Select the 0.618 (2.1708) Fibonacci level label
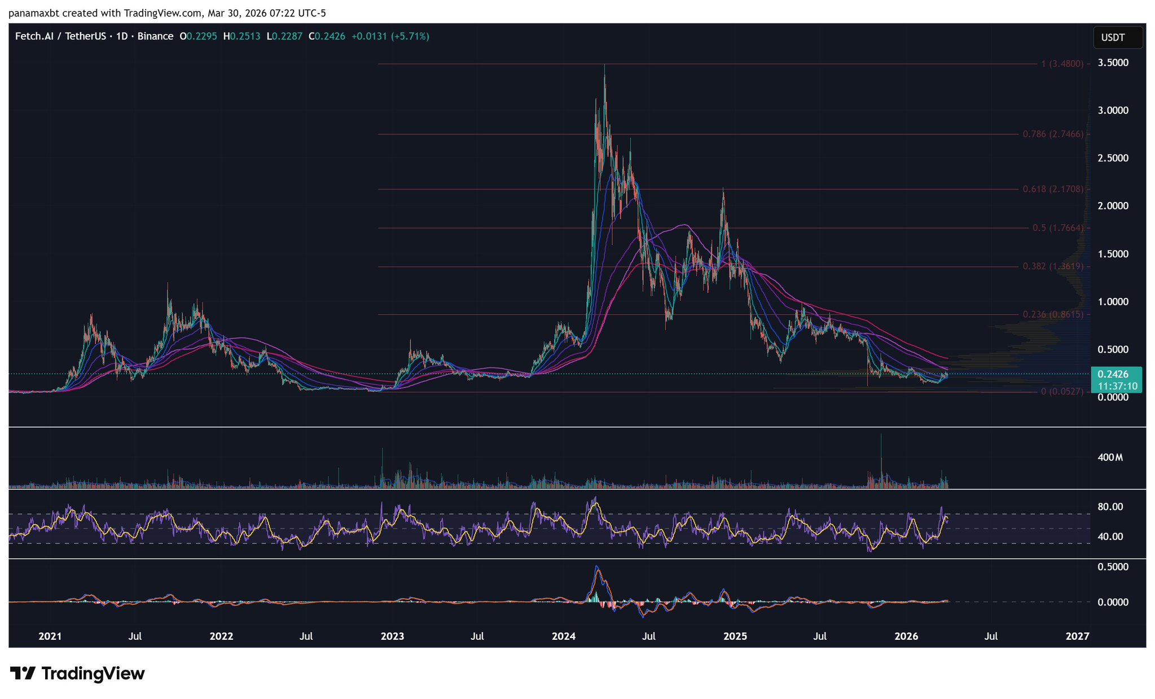This screenshot has width=1155, height=699. click(1053, 189)
